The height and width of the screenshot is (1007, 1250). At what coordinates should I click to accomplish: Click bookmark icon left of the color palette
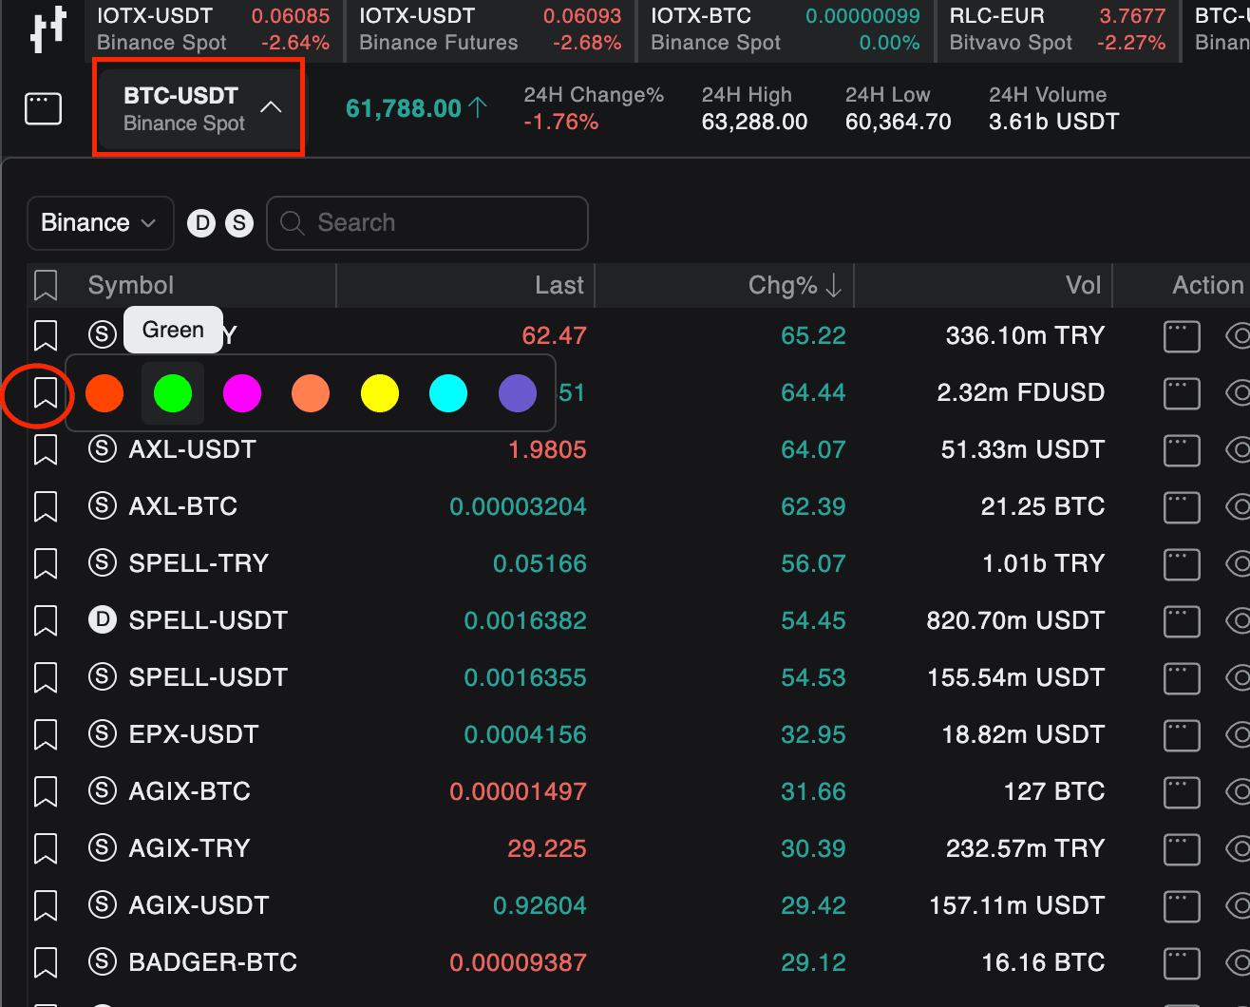(46, 392)
